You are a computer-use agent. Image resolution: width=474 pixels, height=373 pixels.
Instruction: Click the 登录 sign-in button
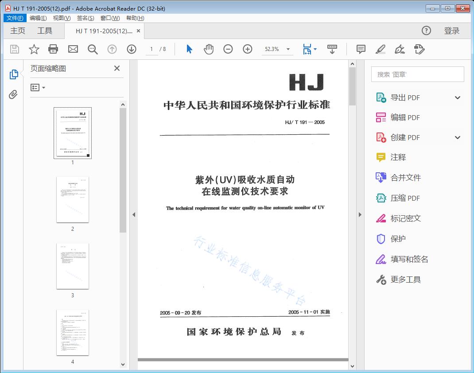tap(451, 31)
